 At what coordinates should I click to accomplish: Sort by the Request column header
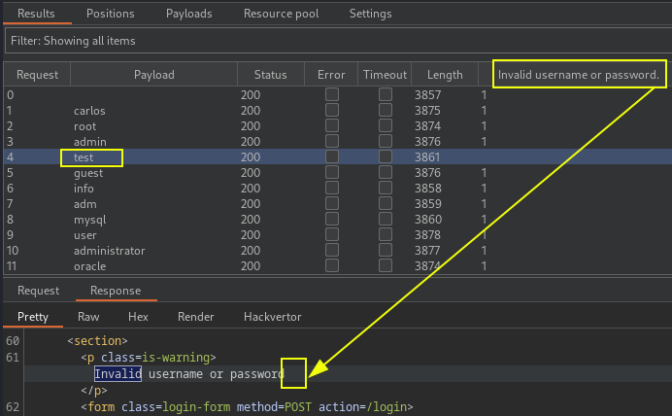[x=37, y=75]
